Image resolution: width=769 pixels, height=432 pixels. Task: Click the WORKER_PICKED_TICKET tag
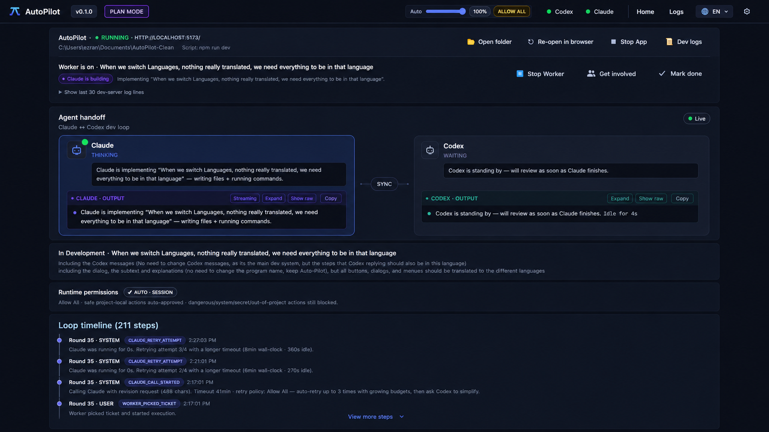[149, 404]
